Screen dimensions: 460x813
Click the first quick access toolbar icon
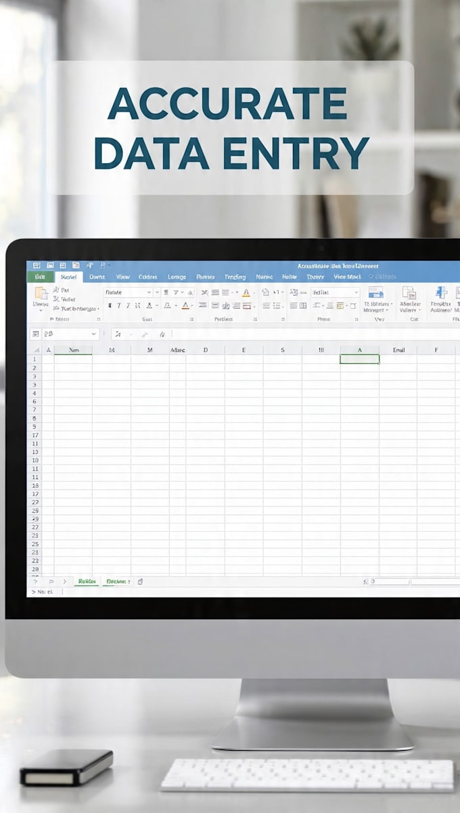(37, 266)
